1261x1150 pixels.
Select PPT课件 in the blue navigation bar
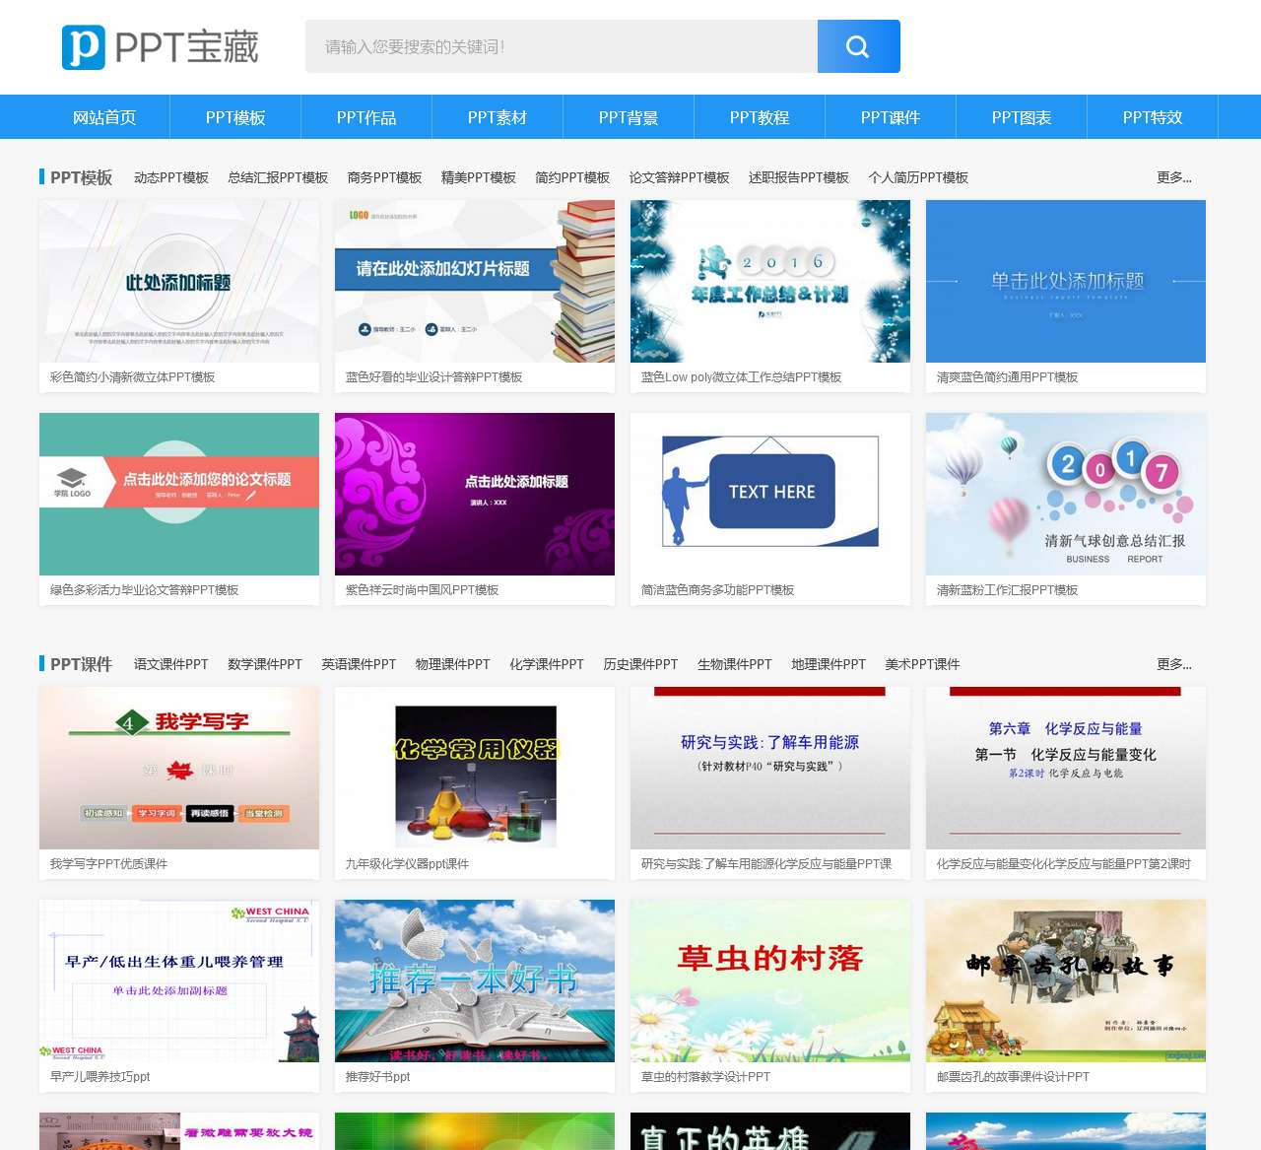(x=891, y=117)
